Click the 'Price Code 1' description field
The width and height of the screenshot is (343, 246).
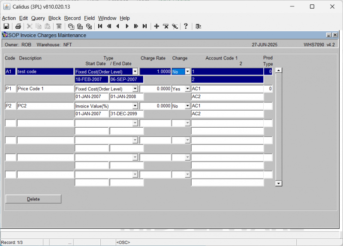(x=45, y=89)
